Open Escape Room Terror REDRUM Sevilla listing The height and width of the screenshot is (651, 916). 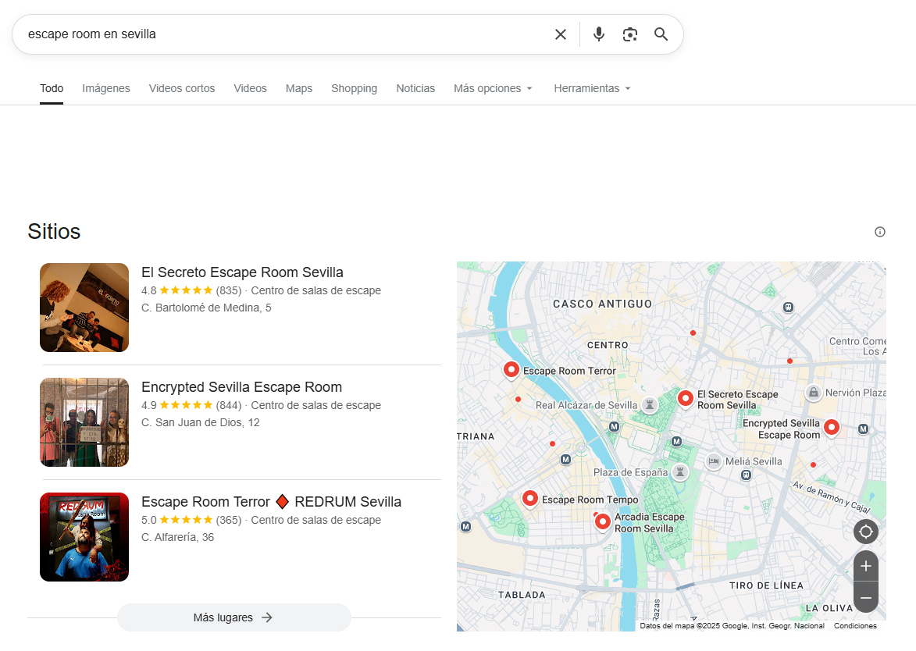tap(271, 502)
